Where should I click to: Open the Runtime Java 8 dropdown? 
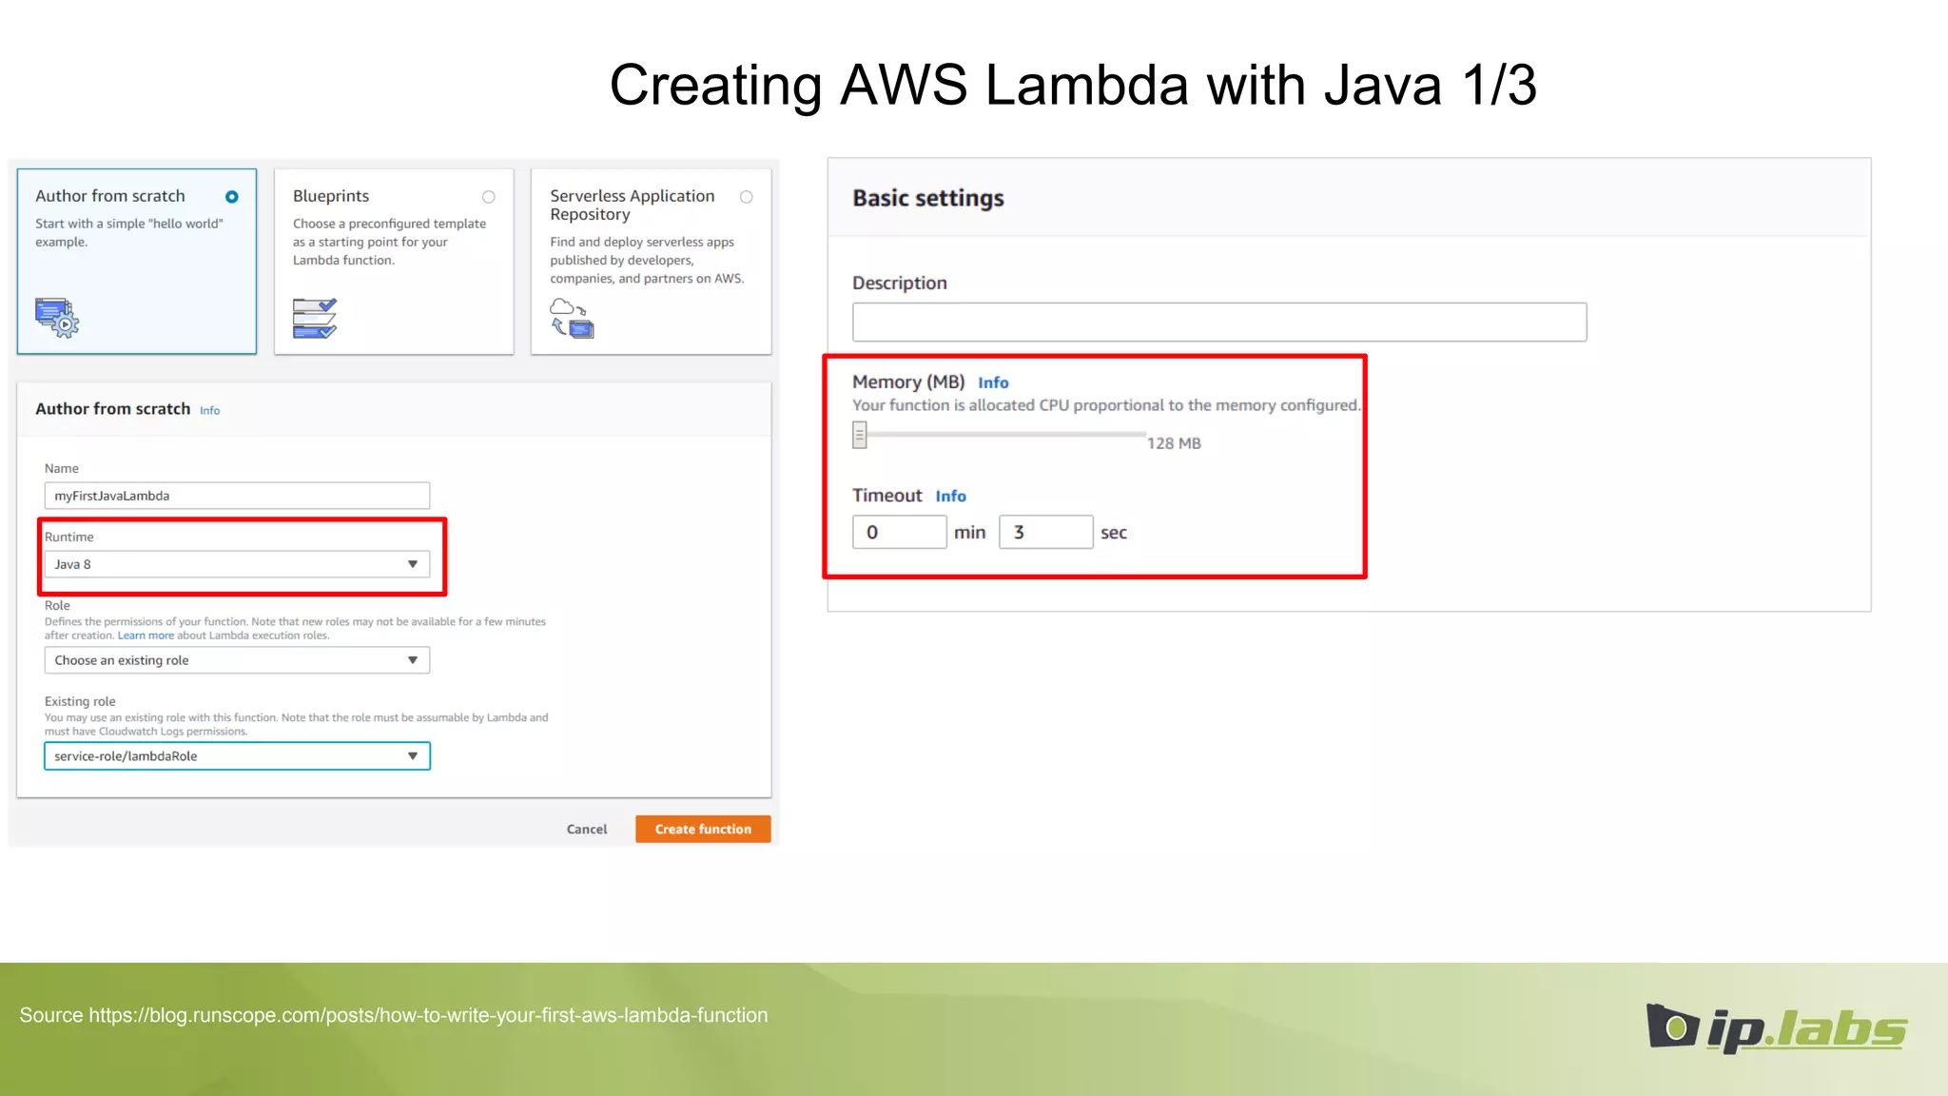pos(237,564)
